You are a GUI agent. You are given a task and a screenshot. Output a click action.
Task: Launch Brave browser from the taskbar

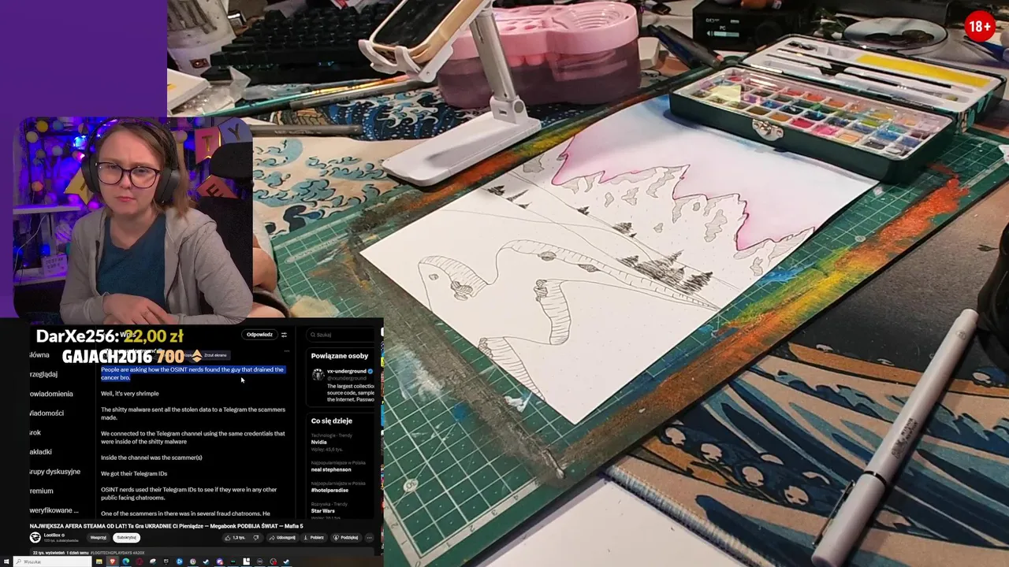[112, 561]
